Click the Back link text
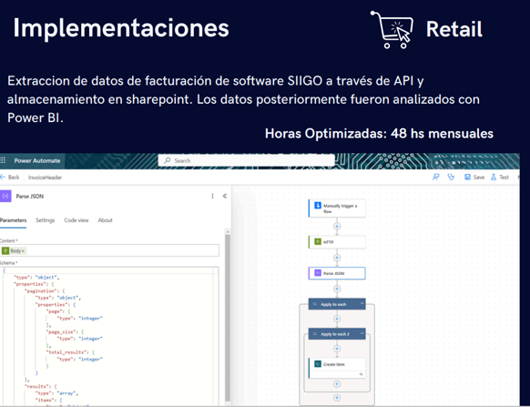Viewport: 530px width, 407px height. (x=14, y=178)
